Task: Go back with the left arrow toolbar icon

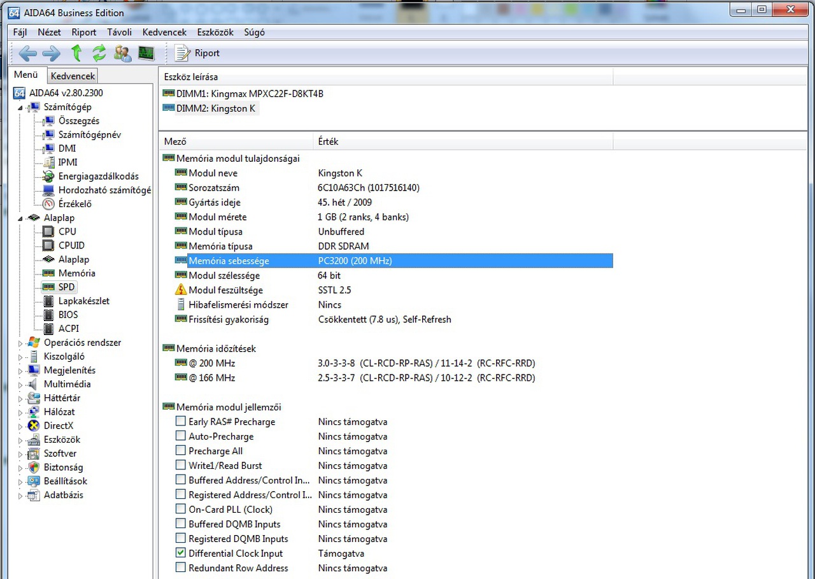Action: point(27,54)
